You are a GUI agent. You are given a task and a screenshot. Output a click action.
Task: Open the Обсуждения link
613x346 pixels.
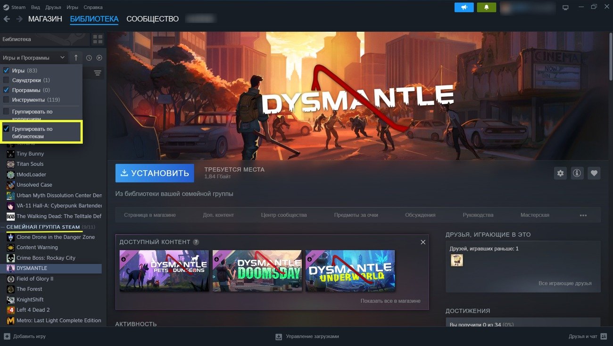click(x=420, y=215)
